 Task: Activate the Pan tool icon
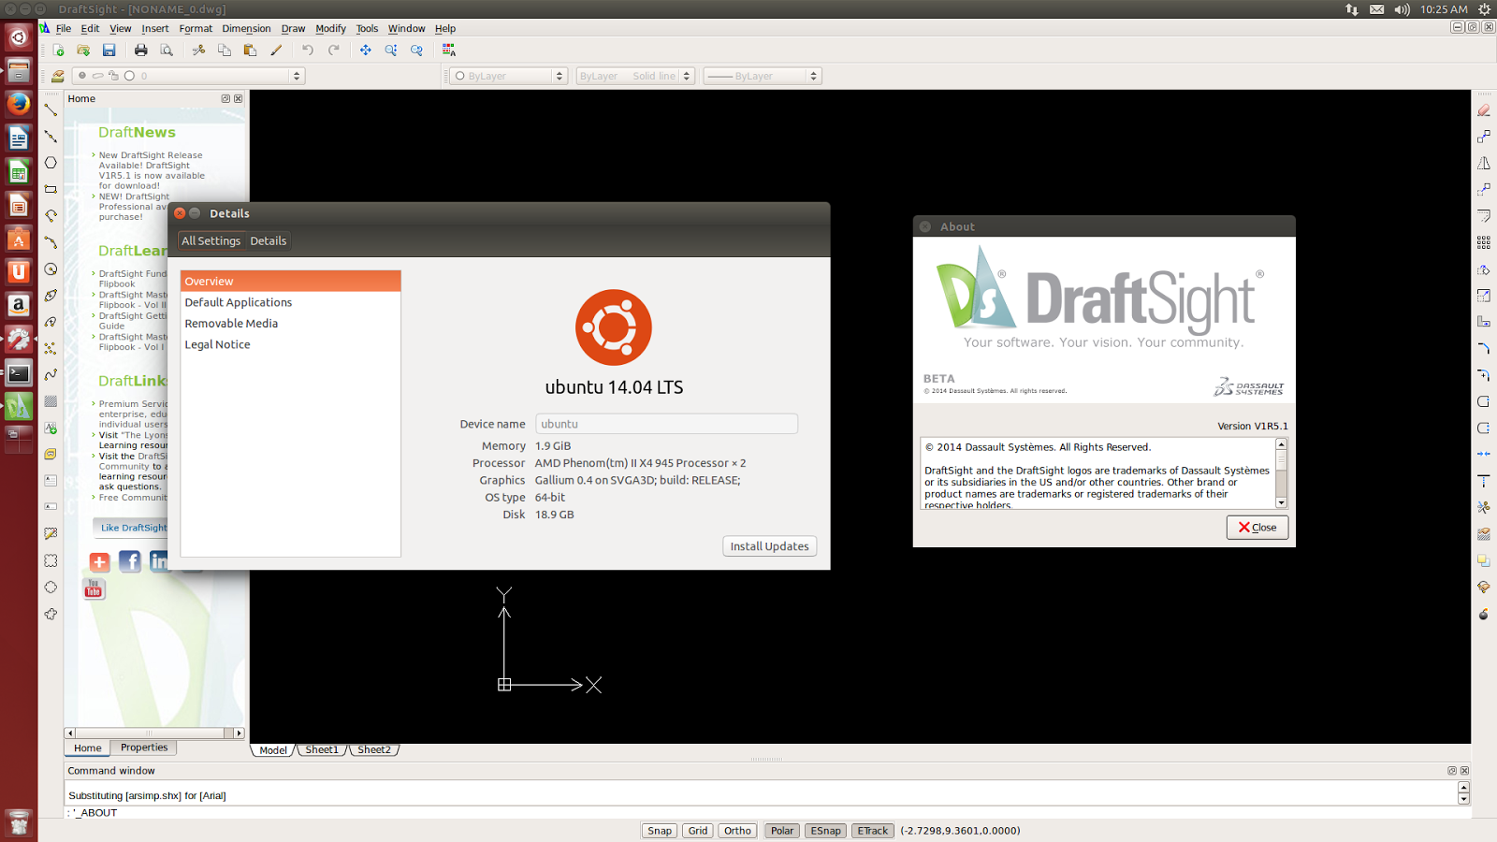point(365,51)
